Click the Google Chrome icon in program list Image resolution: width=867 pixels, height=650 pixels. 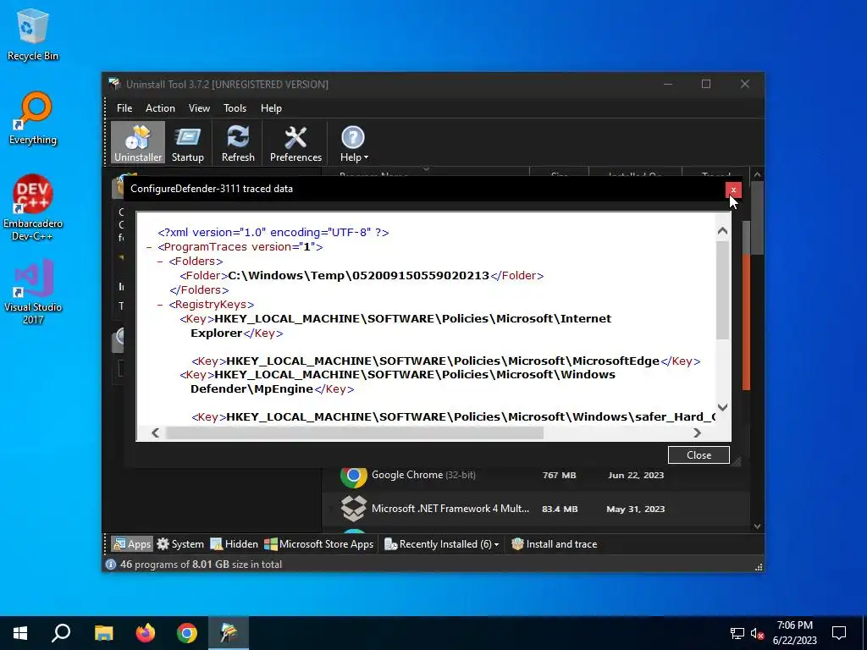click(x=353, y=476)
